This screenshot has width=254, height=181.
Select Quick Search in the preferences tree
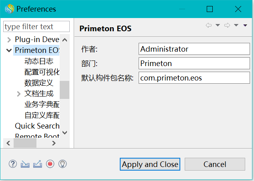click(x=37, y=126)
